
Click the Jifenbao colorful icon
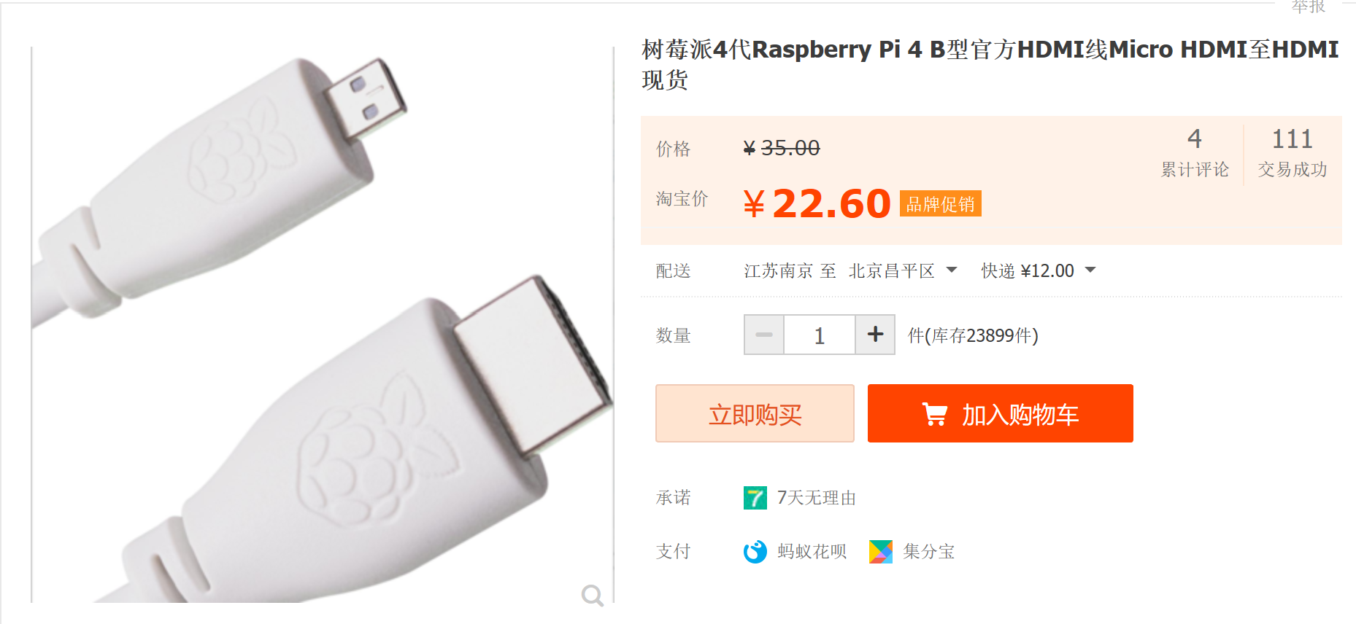click(881, 552)
